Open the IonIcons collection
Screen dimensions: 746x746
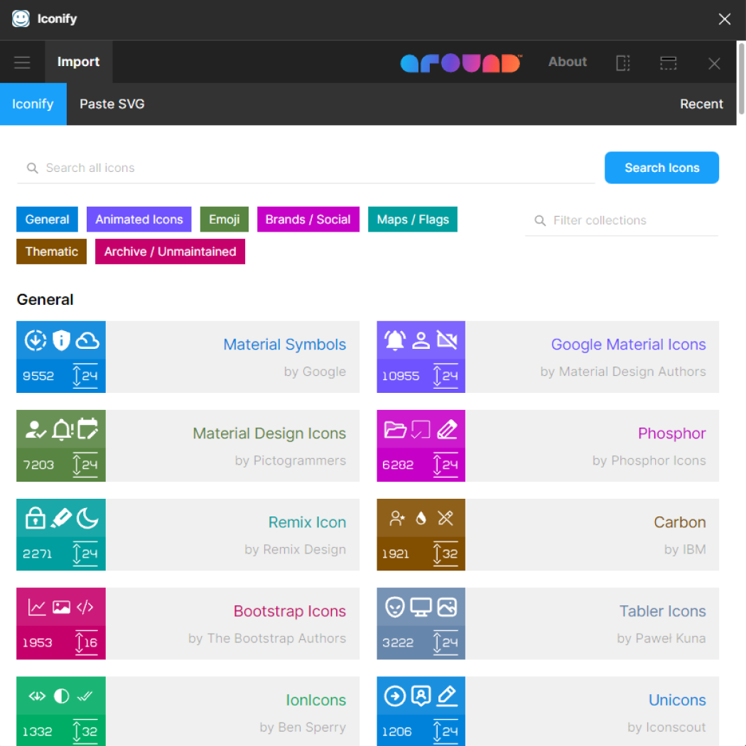coord(188,711)
